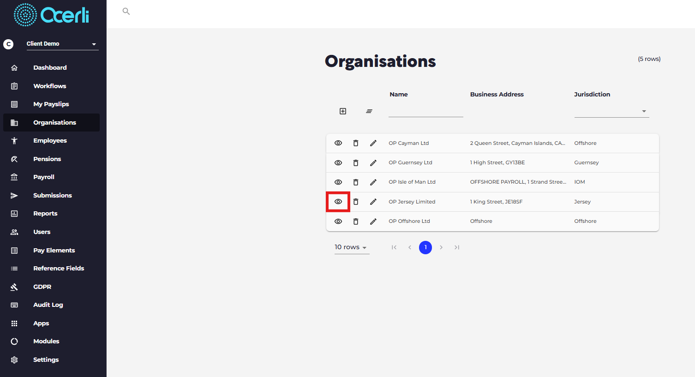695x377 pixels.
Task: Click the add organisation plus icon
Action: click(x=343, y=111)
